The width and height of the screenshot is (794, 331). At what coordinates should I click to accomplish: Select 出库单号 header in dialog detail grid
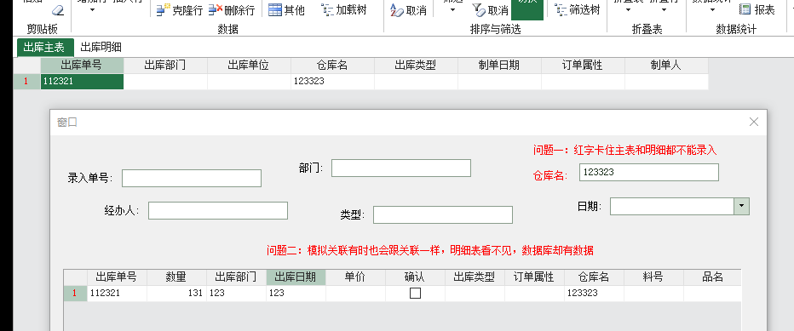[x=117, y=277]
